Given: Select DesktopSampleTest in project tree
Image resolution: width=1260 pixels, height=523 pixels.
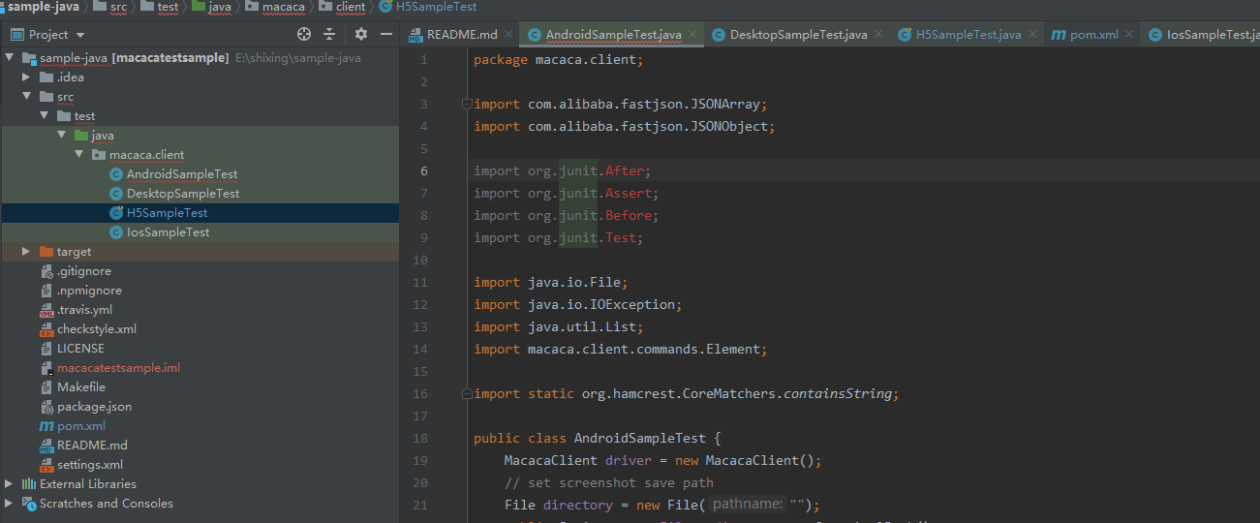Looking at the screenshot, I should pos(183,194).
